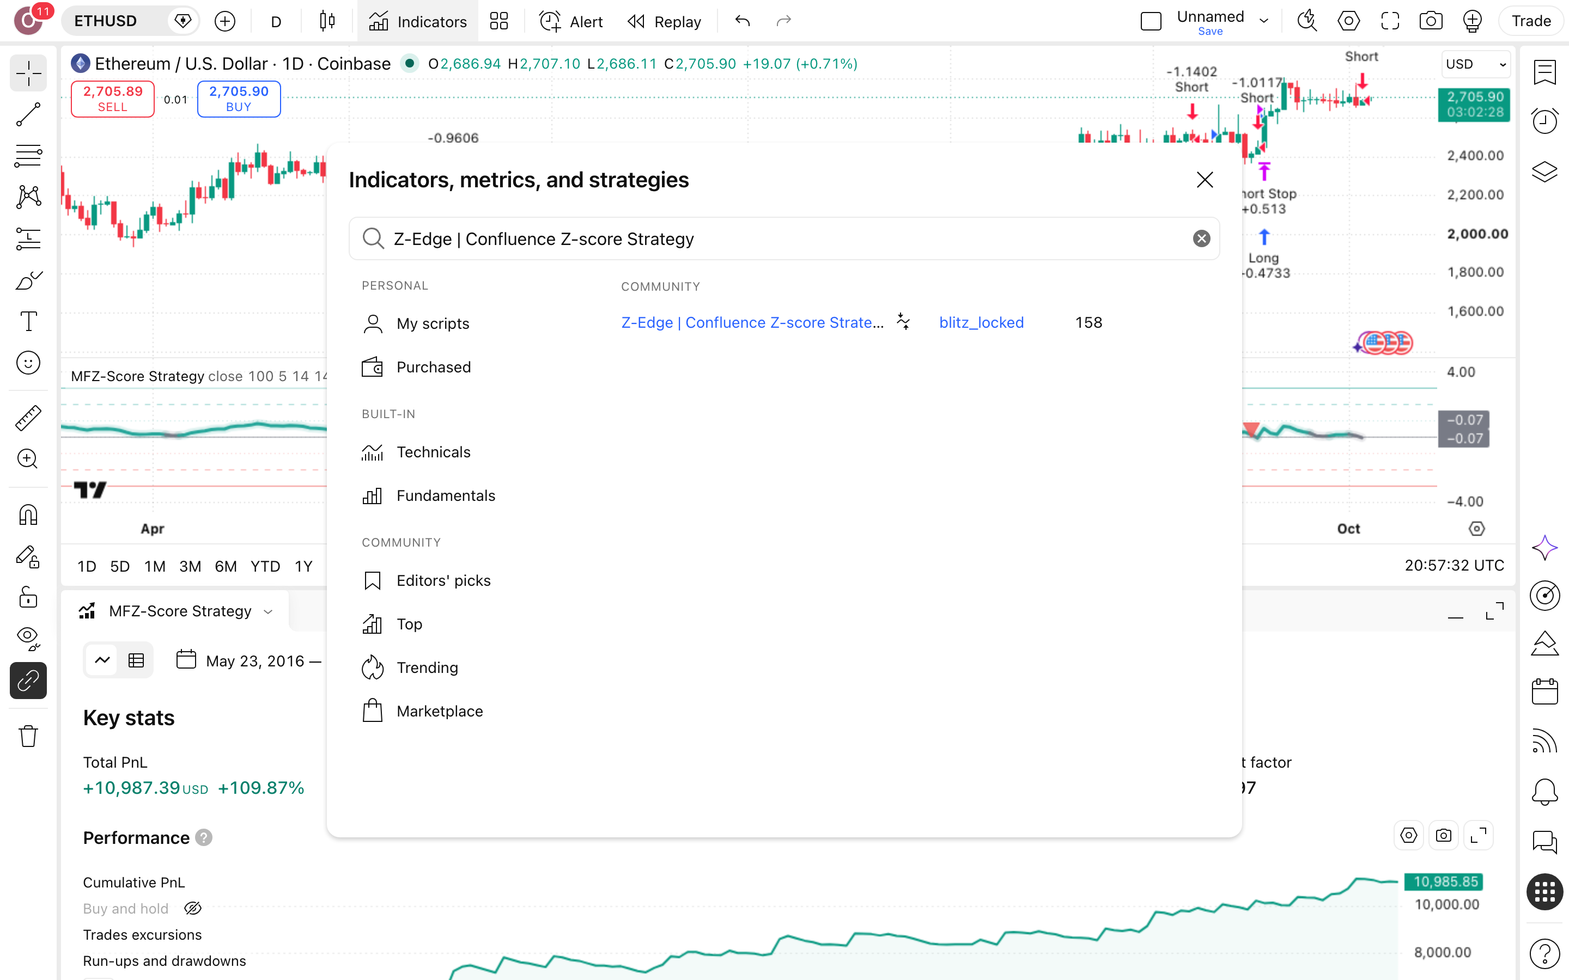
Task: Toggle Buy and hold visibility eye
Action: [192, 908]
